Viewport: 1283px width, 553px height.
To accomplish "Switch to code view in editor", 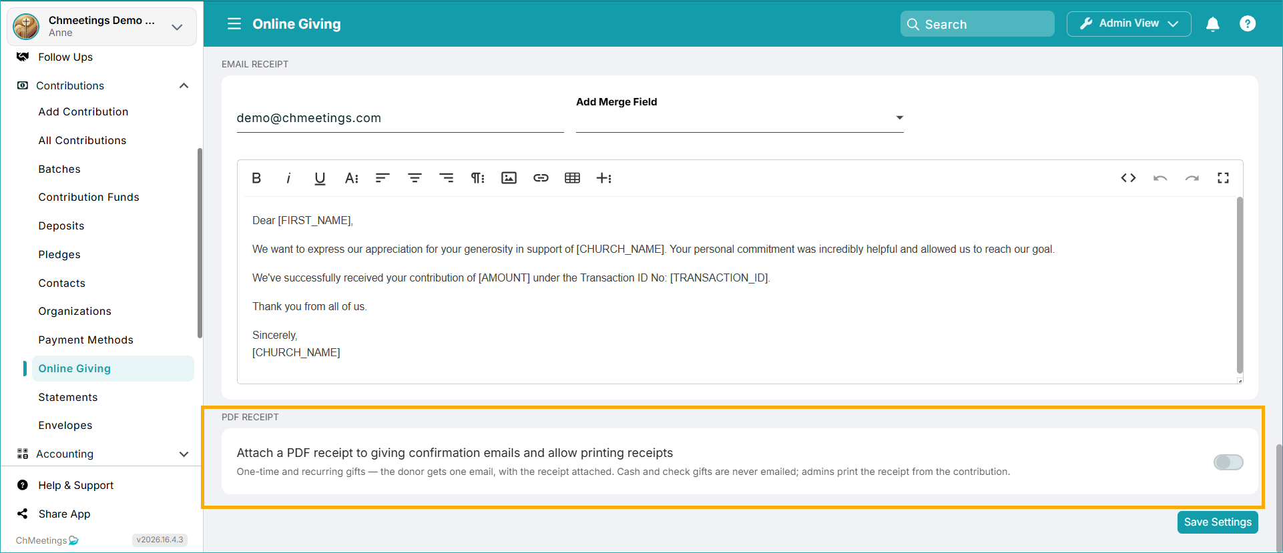I will (1128, 178).
